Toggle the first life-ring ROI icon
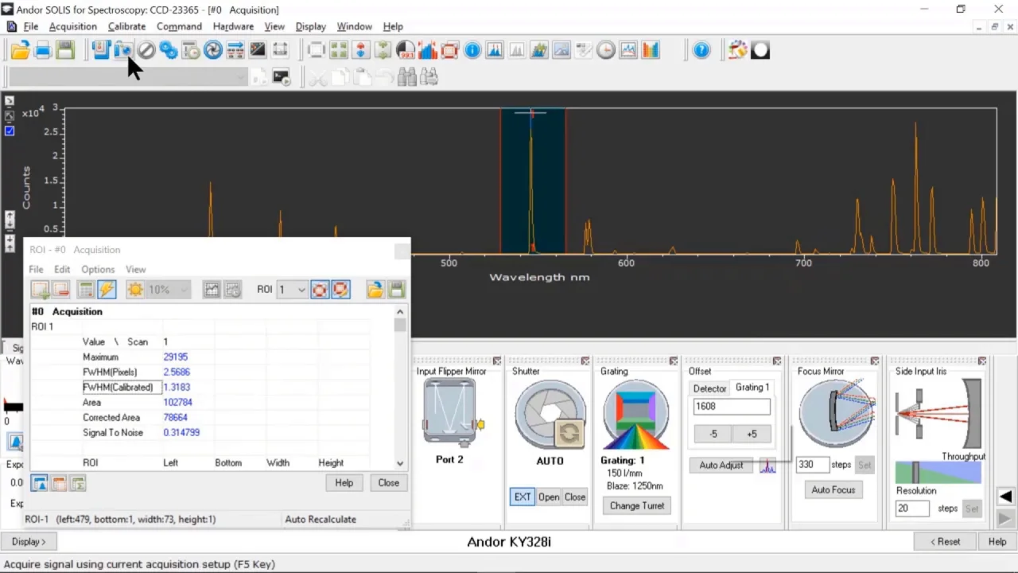This screenshot has width=1018, height=573. pyautogui.click(x=320, y=290)
